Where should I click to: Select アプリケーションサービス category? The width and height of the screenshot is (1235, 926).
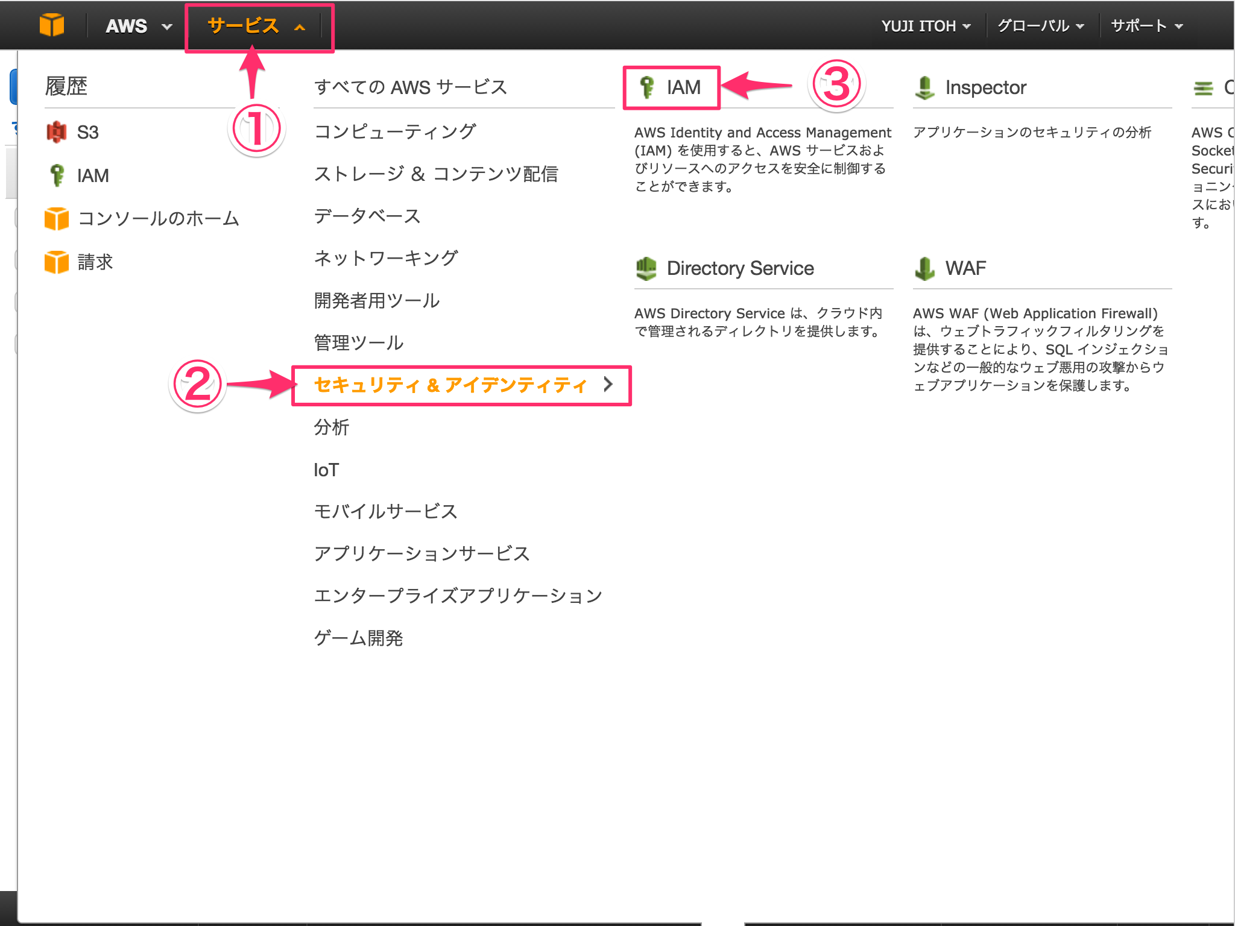[422, 553]
